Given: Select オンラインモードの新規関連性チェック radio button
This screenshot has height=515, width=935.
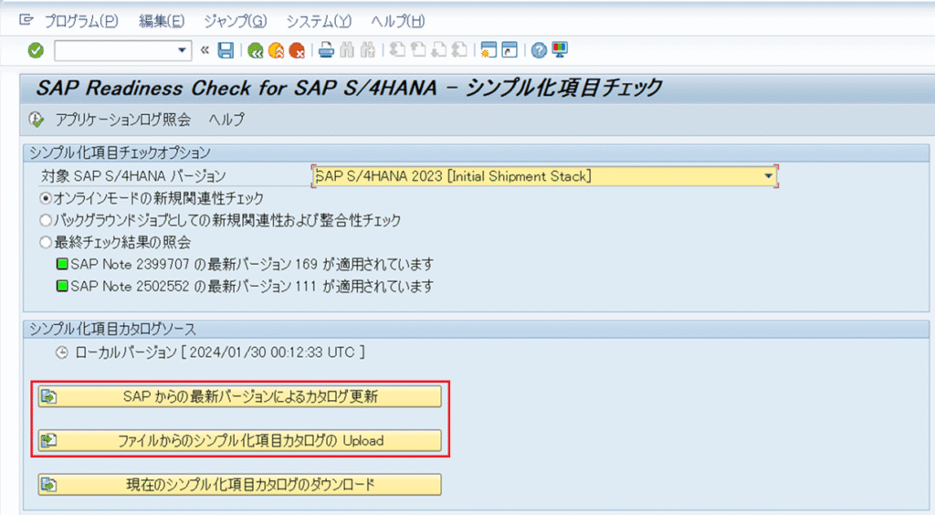Looking at the screenshot, I should coord(46,198).
